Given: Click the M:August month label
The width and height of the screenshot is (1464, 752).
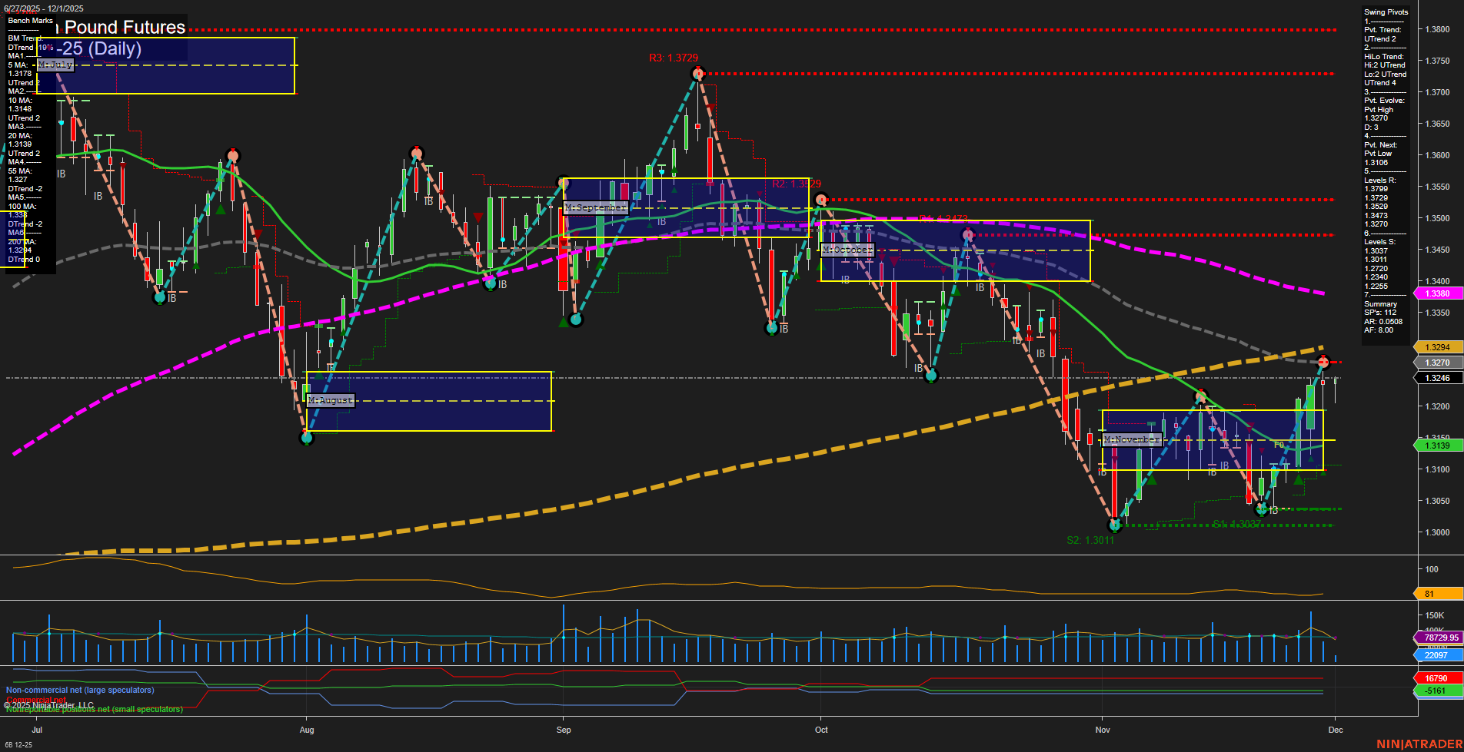Looking at the screenshot, I should click(330, 399).
